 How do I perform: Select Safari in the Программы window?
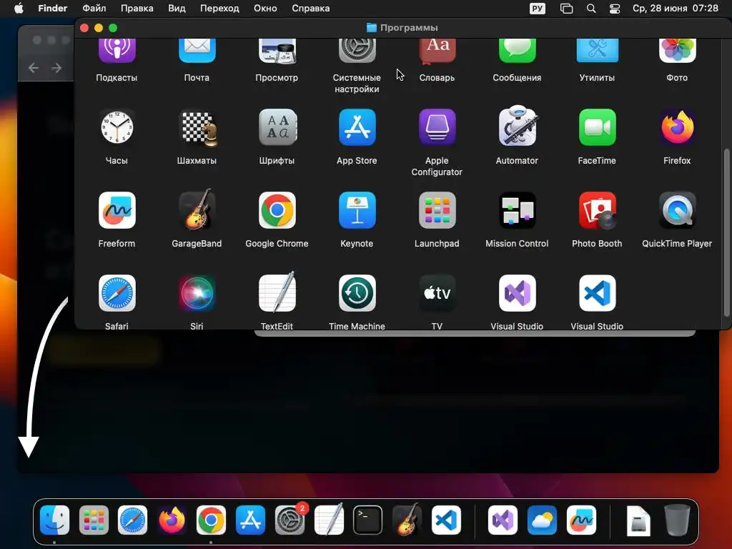[x=117, y=293]
